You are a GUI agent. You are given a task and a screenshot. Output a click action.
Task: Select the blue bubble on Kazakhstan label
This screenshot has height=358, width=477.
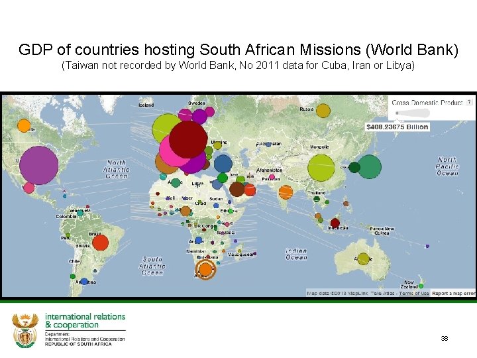[268, 145]
